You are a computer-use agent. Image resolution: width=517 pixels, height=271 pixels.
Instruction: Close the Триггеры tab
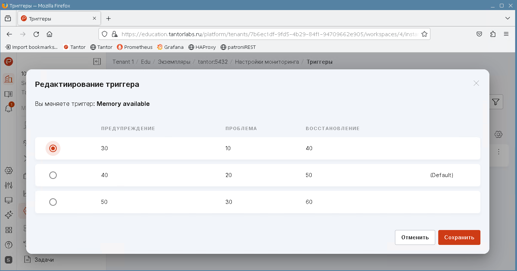coord(94,18)
